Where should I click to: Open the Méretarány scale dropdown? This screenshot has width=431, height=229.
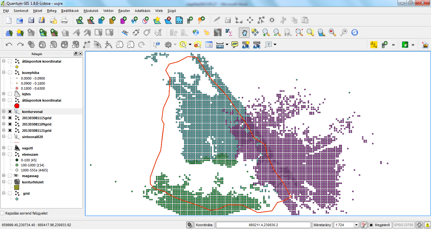coord(357,225)
